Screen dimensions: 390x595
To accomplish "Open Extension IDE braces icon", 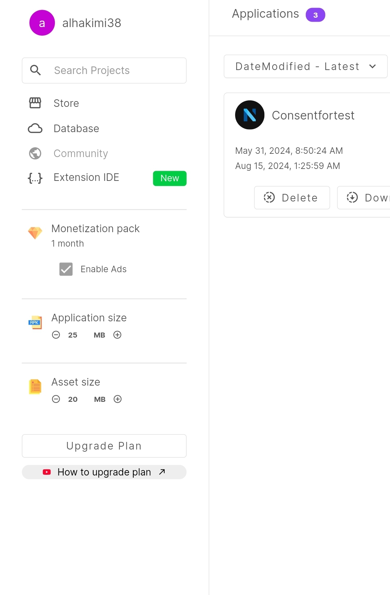I will pos(35,178).
